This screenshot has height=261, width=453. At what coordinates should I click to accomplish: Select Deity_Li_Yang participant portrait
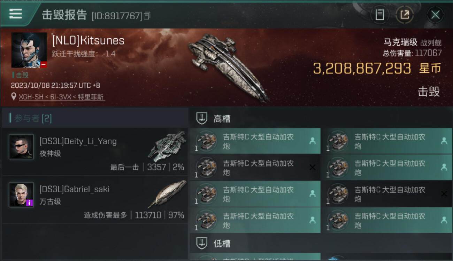(22, 147)
